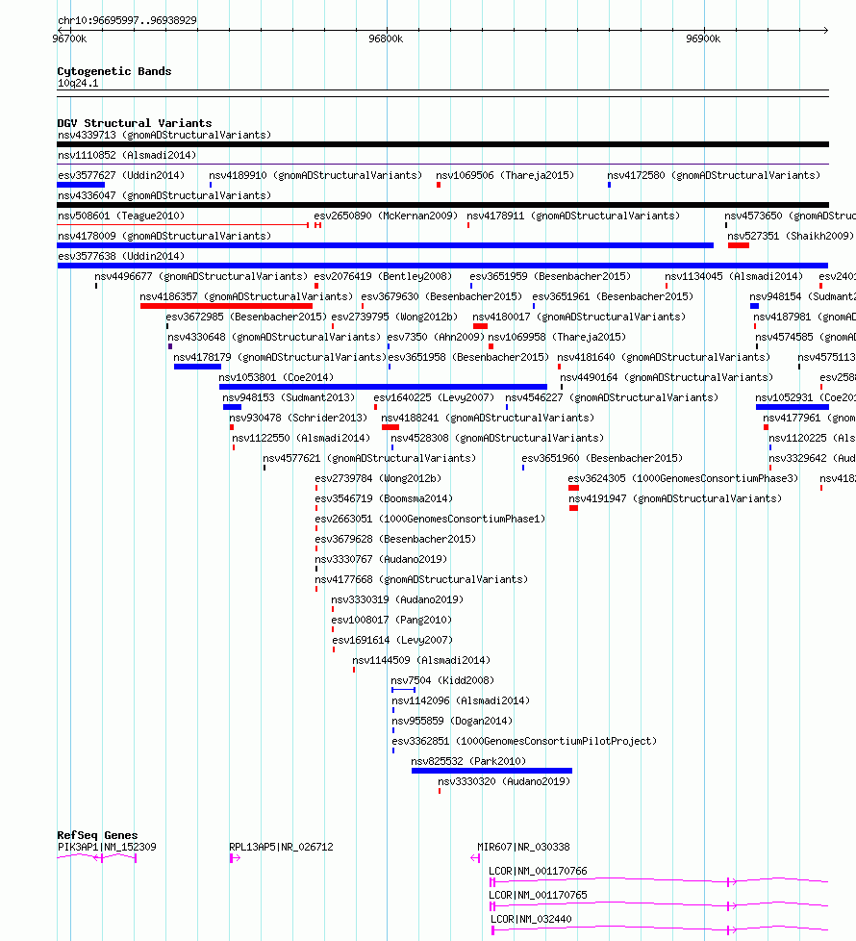Image resolution: width=856 pixels, height=941 pixels.
Task: Click the nsv4339713 gnomAD variant label
Action: 164,135
